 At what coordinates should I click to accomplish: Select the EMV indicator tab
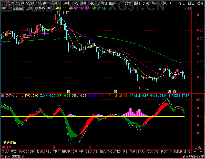click(103, 152)
